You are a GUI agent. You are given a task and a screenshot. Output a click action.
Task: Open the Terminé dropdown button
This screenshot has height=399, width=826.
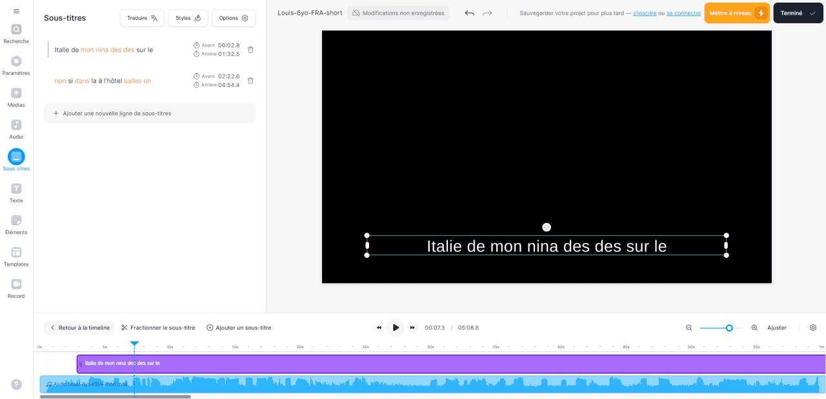pyautogui.click(x=798, y=13)
